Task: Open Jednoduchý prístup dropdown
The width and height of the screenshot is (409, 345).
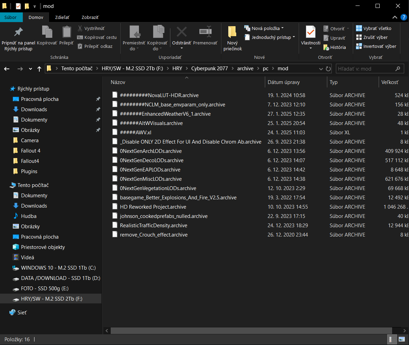Action: [x=270, y=37]
